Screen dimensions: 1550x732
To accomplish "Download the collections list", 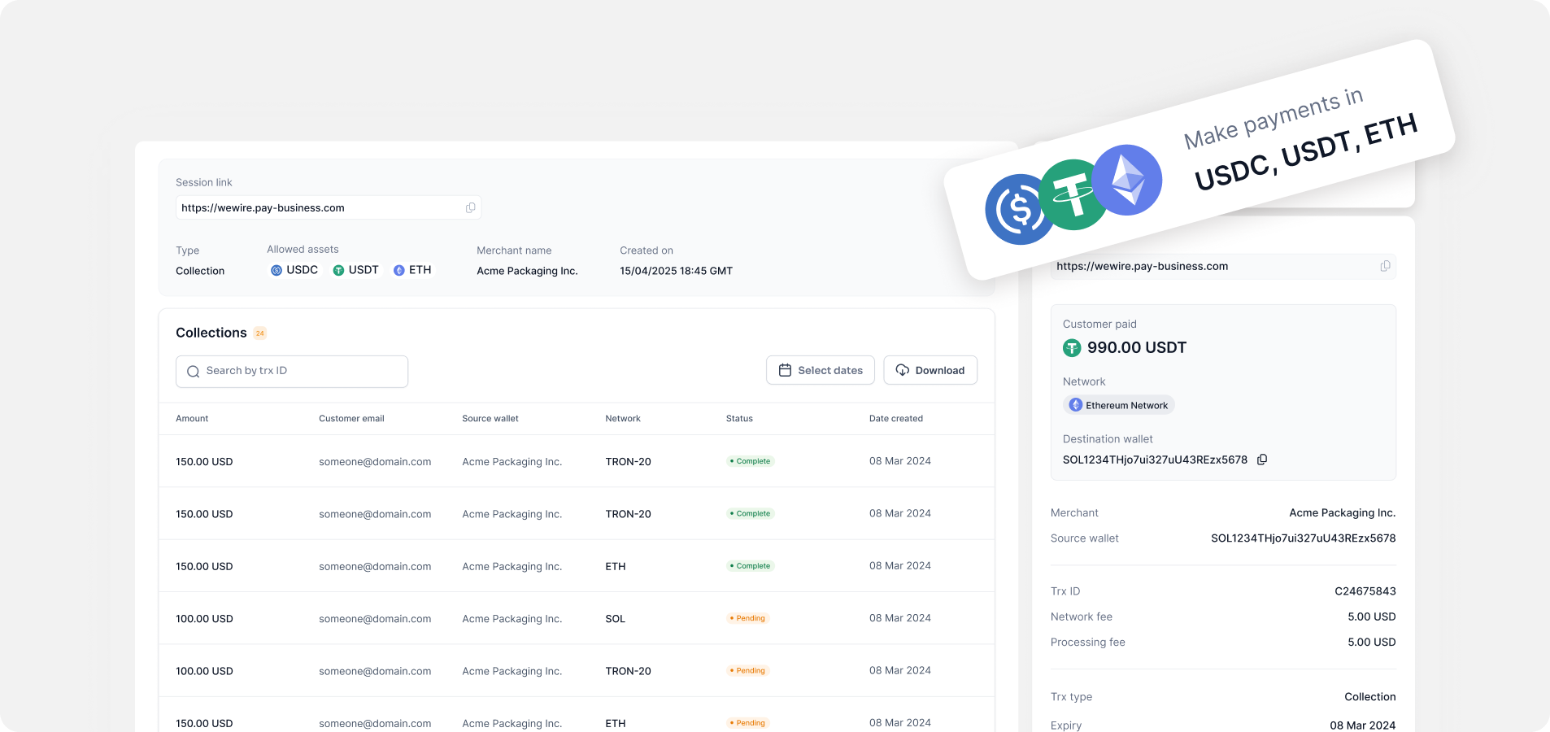I will click(x=930, y=370).
